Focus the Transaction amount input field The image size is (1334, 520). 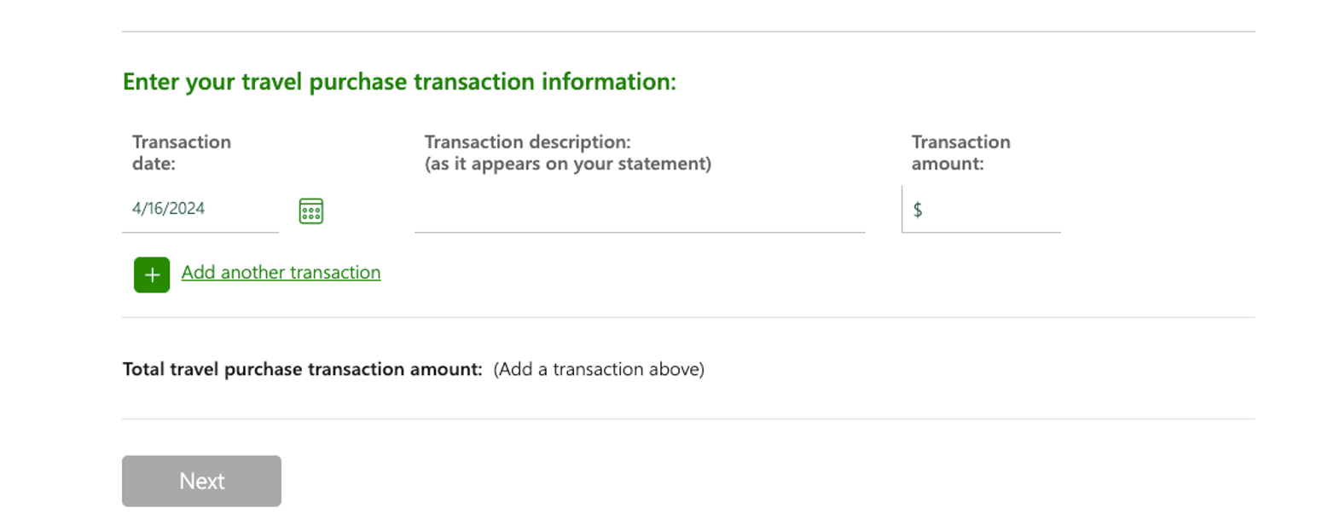coord(989,211)
